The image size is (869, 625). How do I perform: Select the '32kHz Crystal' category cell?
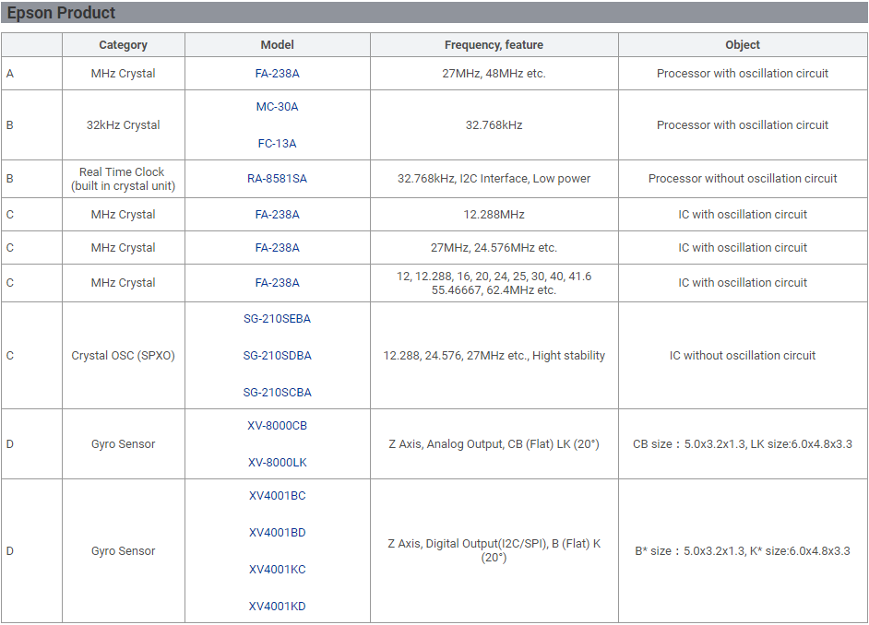pos(123,125)
